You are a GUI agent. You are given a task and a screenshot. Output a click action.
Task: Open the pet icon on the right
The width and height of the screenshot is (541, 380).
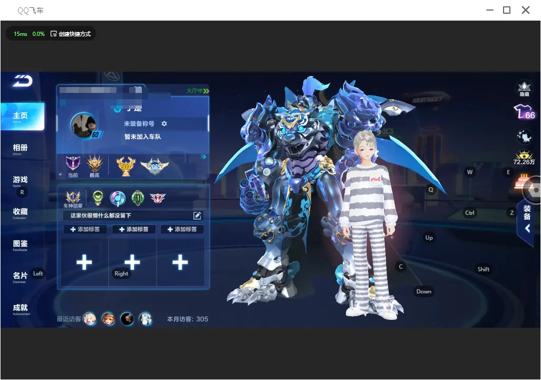click(x=524, y=137)
